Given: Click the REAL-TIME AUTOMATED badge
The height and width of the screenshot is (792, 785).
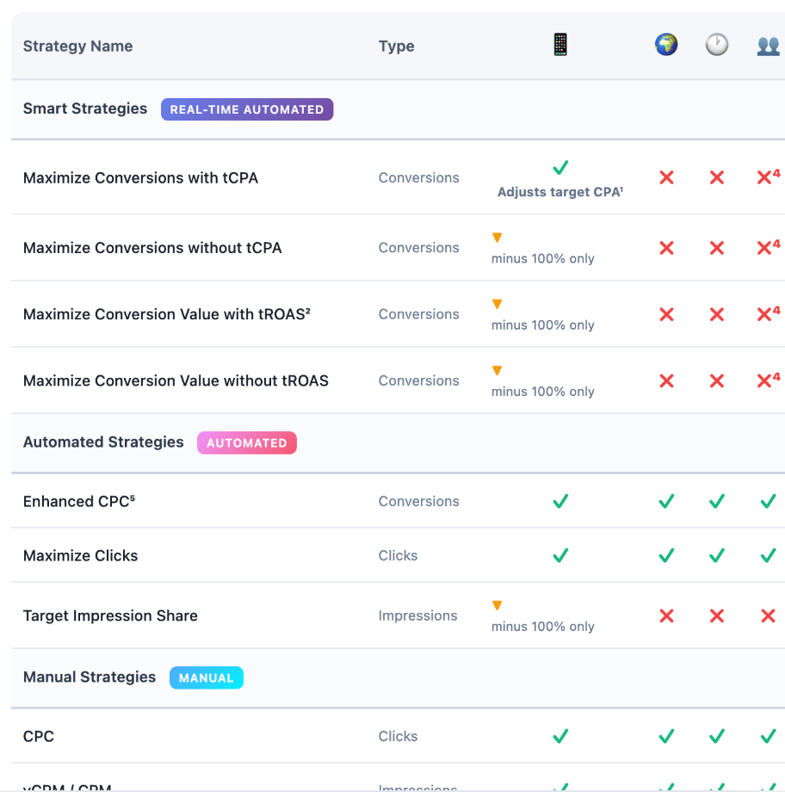Looking at the screenshot, I should tap(247, 109).
